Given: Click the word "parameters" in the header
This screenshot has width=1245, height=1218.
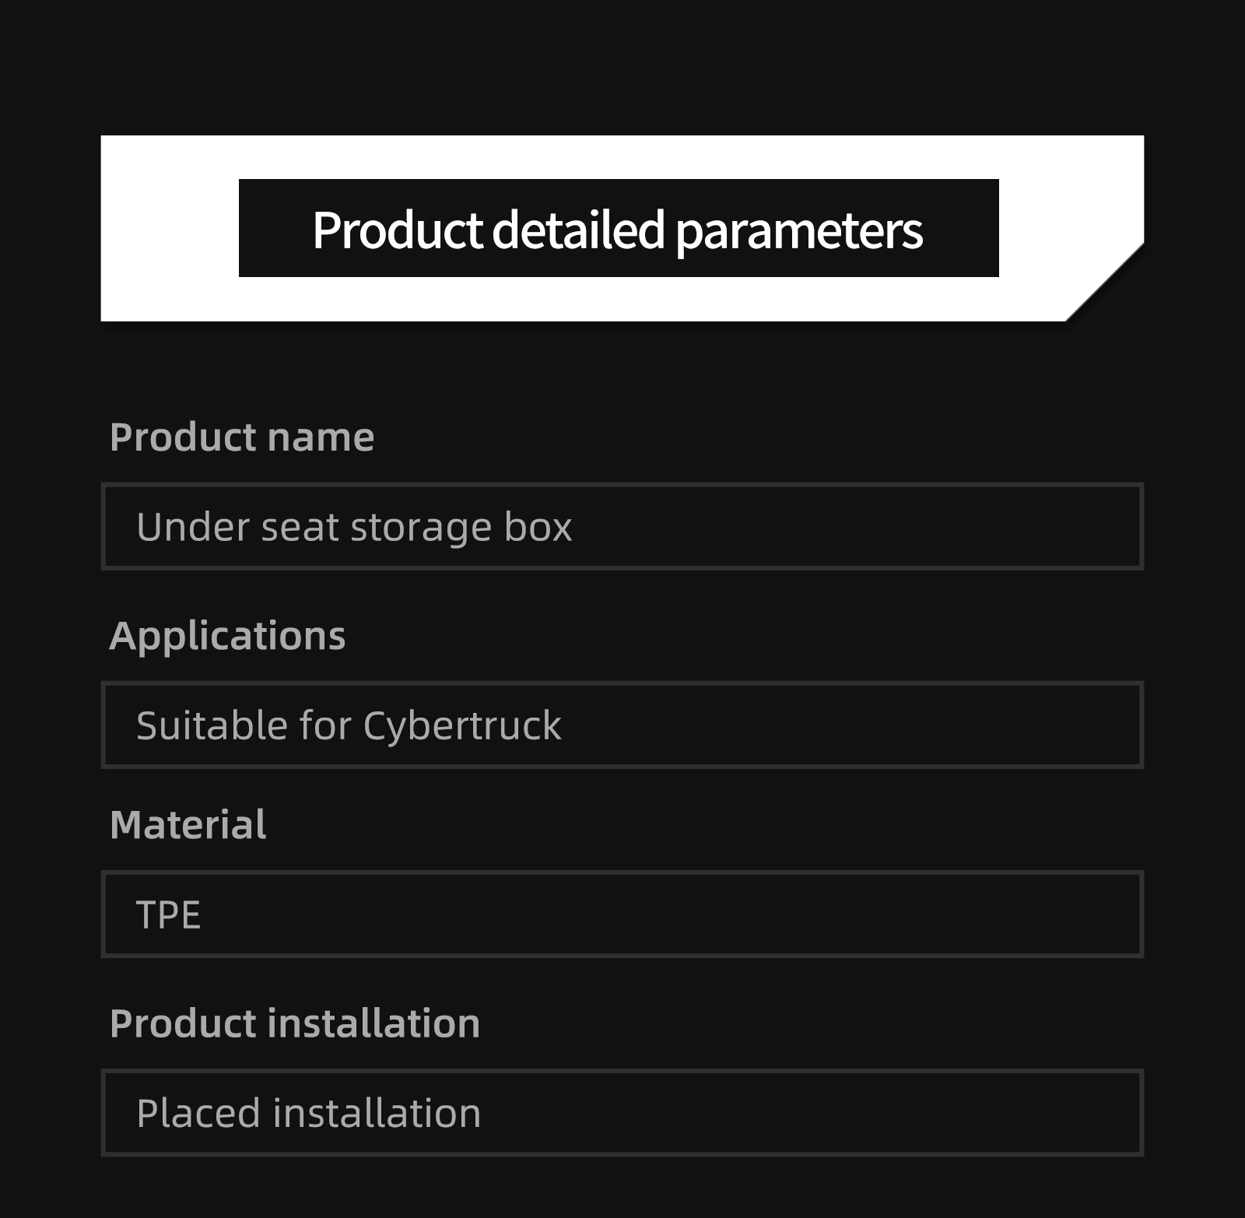Looking at the screenshot, I should 799,231.
